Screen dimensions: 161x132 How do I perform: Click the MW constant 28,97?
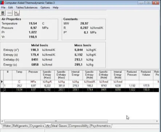tap(84, 23)
